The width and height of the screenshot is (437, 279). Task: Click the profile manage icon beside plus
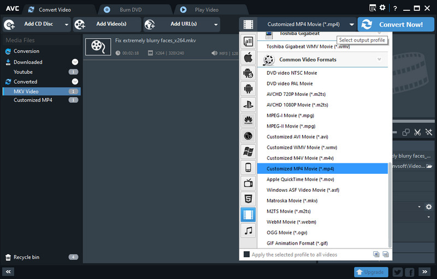click(386, 254)
